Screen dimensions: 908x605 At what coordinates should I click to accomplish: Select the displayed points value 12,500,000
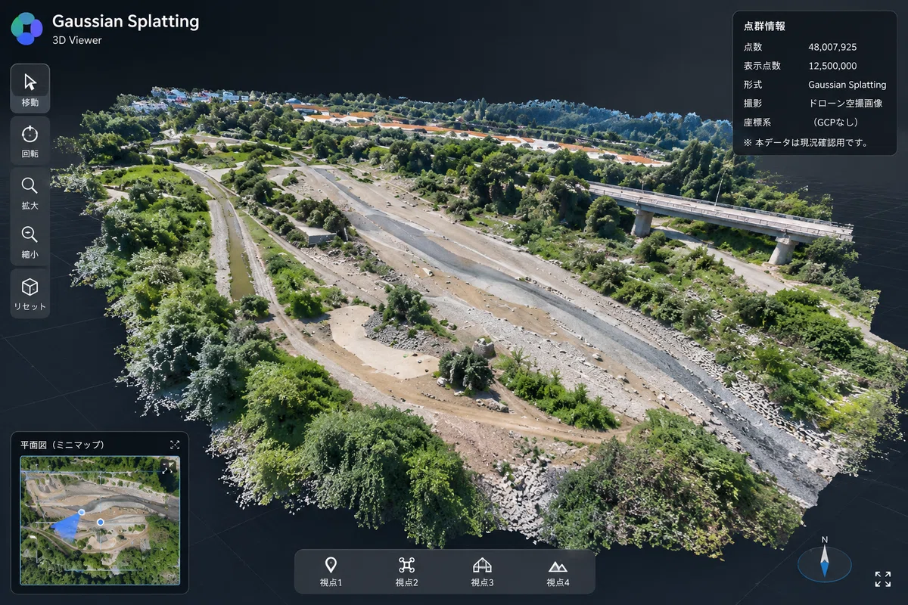(x=832, y=66)
